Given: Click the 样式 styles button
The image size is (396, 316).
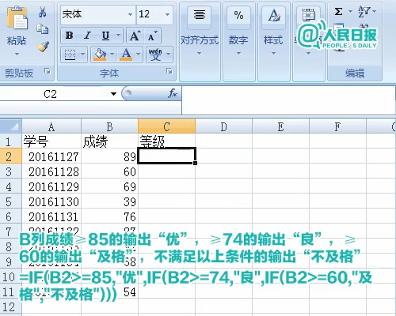Looking at the screenshot, I should coord(273,32).
